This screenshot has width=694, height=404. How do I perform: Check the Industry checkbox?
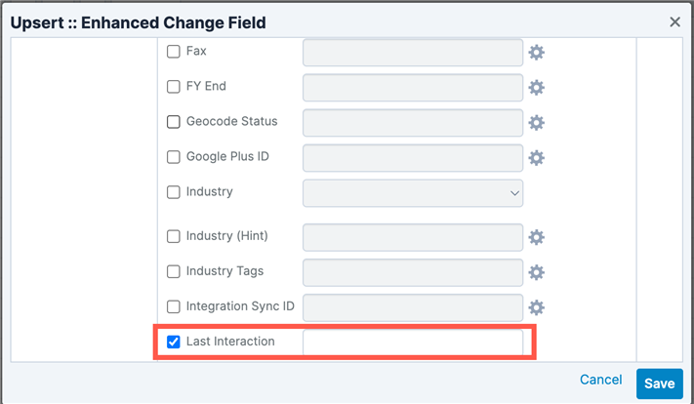point(174,192)
